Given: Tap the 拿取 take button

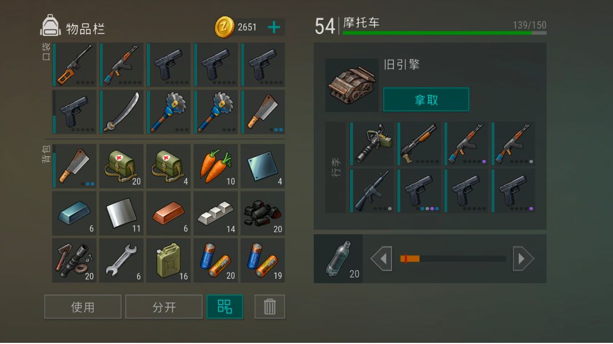Looking at the screenshot, I should click(x=426, y=100).
